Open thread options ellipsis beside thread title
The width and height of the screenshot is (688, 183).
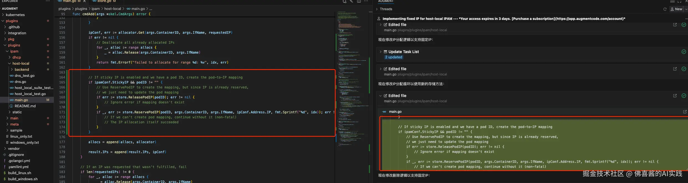(686, 19)
